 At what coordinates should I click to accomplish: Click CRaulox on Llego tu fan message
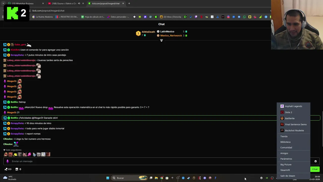pyautogui.click(x=8, y=139)
